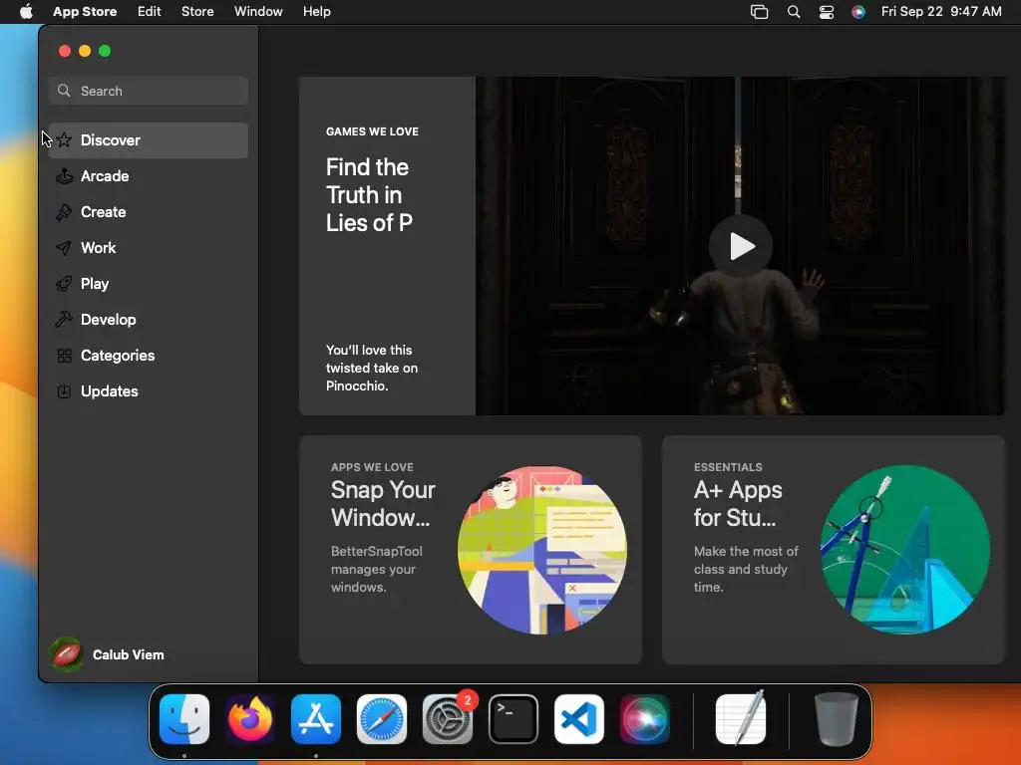
Task: Click the GAMES WE LOVE heading
Action: pyautogui.click(x=372, y=131)
